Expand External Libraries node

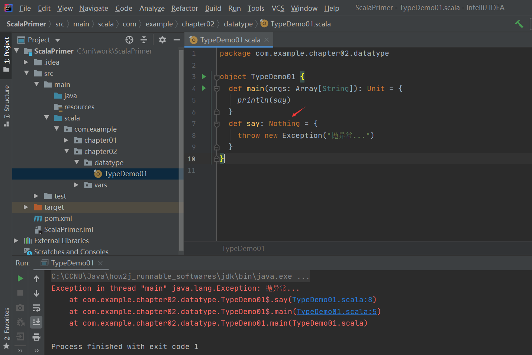pos(16,241)
